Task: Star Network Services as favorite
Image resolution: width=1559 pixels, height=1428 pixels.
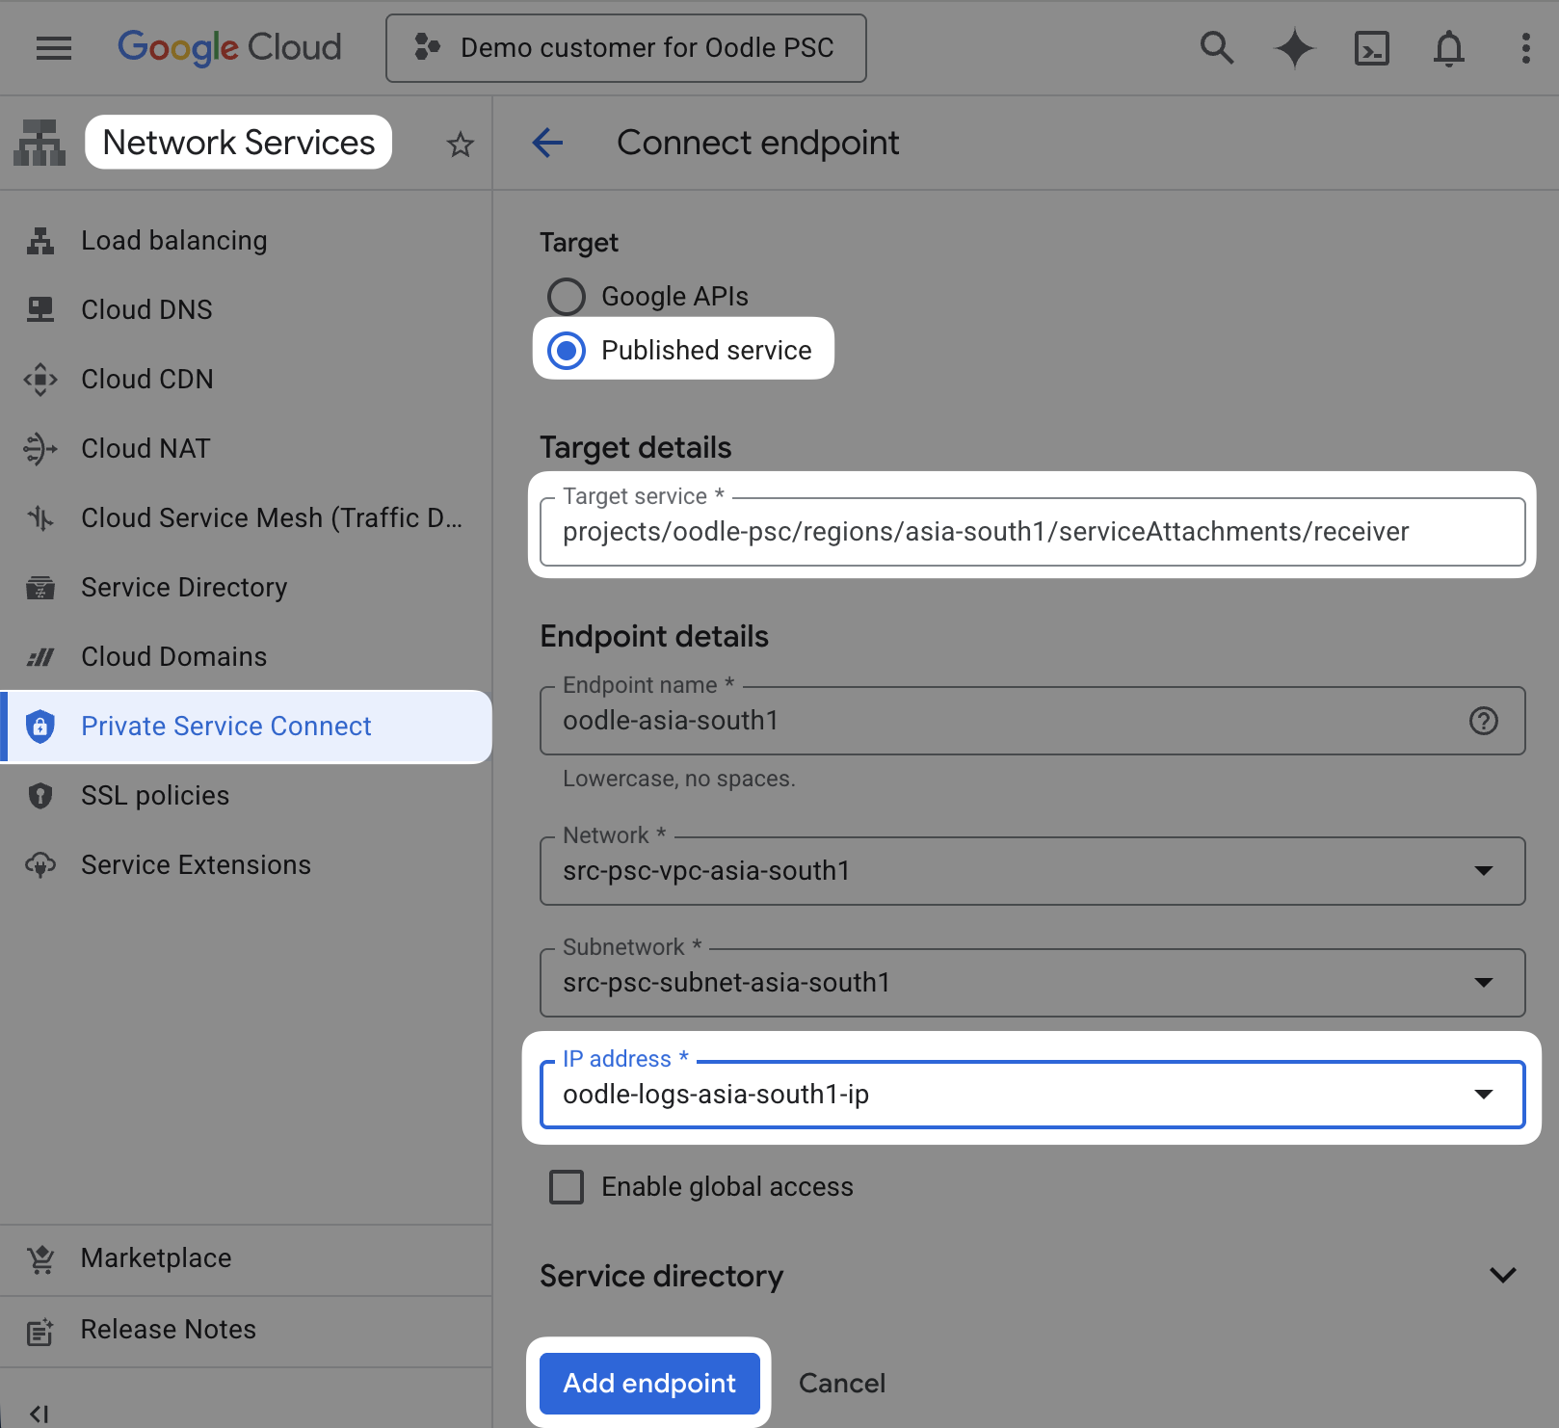Action: (x=460, y=144)
